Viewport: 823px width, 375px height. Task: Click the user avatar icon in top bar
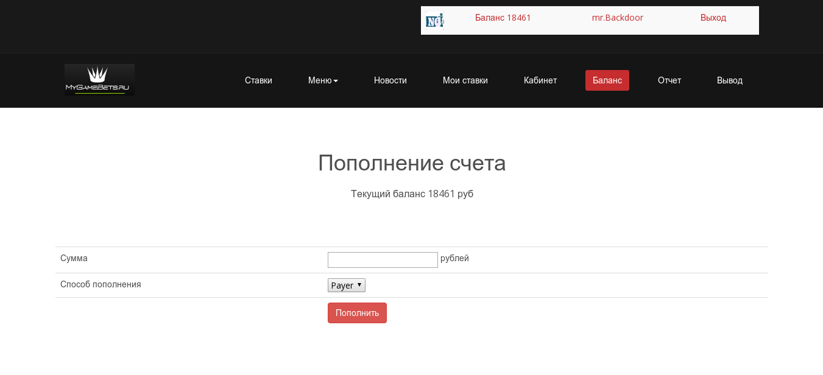pyautogui.click(x=434, y=21)
